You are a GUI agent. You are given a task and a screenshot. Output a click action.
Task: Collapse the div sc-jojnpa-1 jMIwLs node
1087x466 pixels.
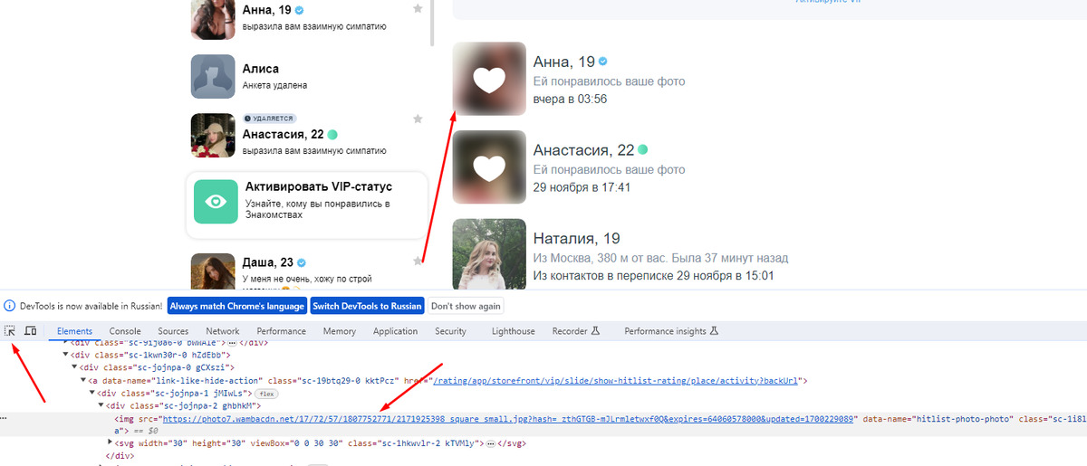[92, 394]
